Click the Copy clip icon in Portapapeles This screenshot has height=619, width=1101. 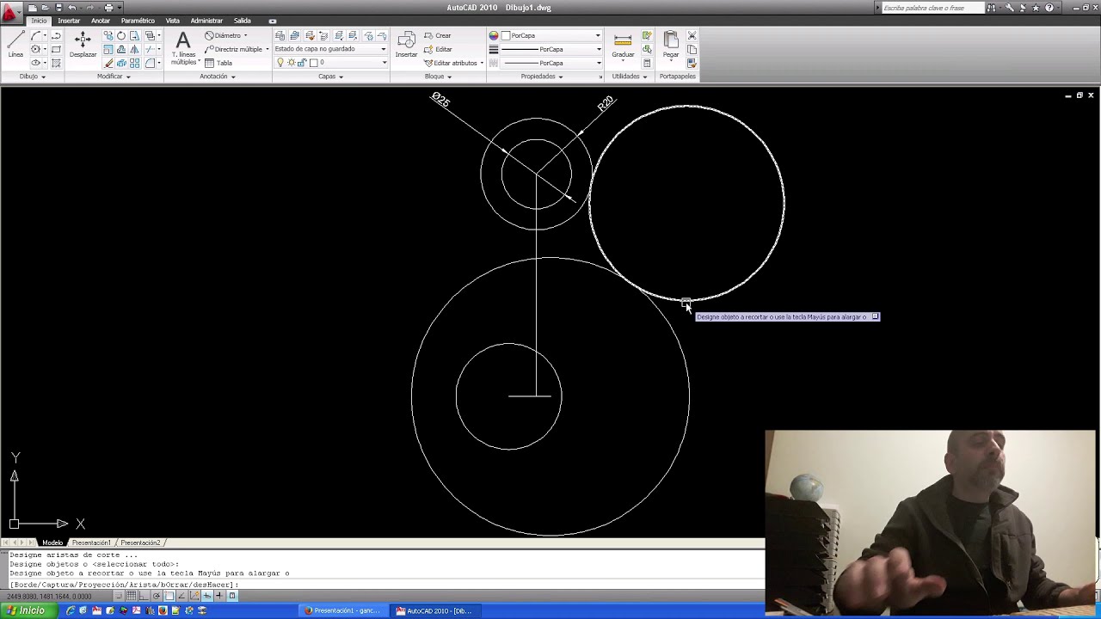coord(692,49)
